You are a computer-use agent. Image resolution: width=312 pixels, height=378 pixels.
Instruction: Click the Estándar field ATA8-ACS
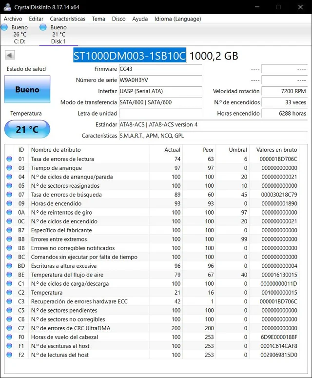pyautogui.click(x=213, y=125)
